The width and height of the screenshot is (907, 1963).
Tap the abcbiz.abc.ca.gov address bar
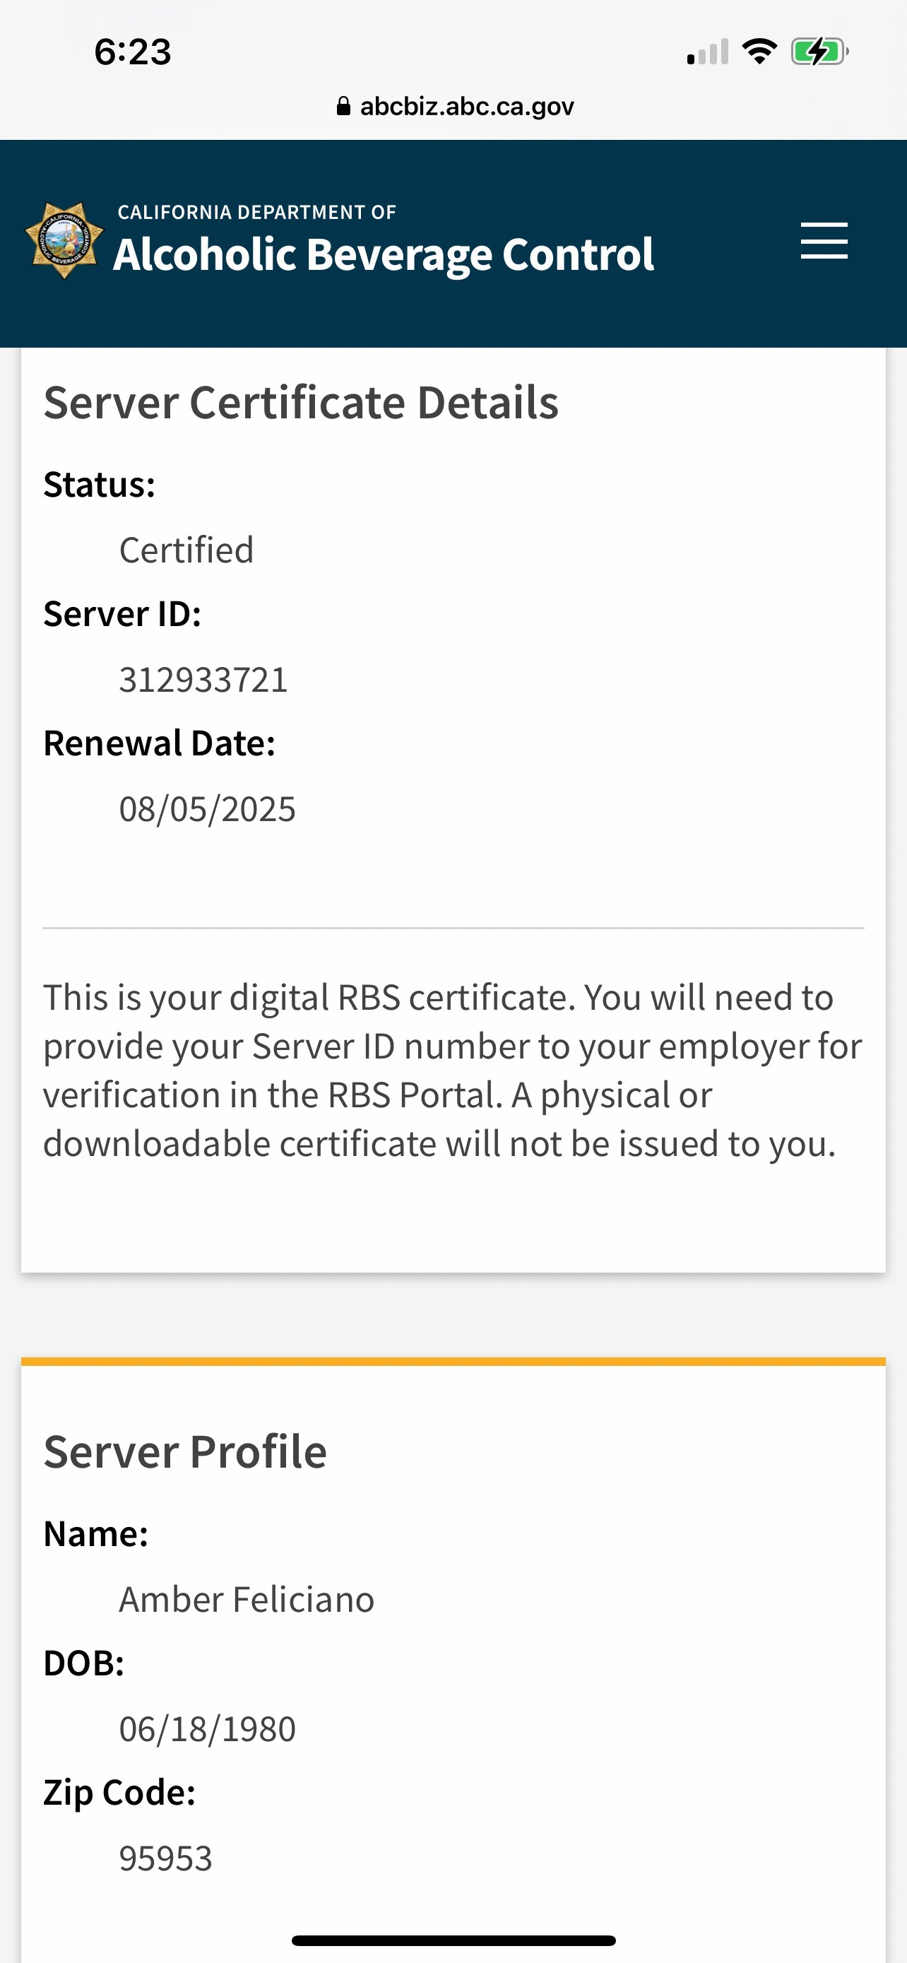click(466, 106)
